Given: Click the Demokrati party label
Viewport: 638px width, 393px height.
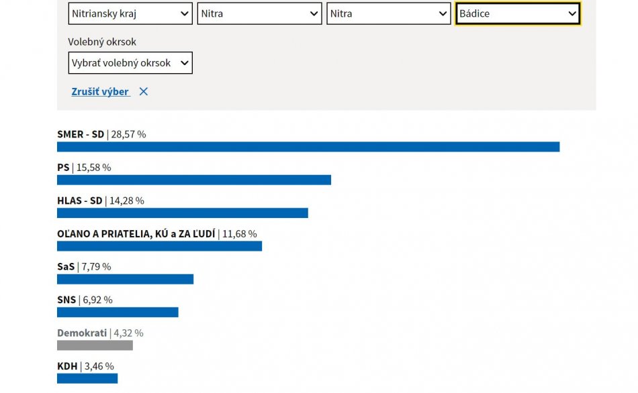Looking at the screenshot, I should tap(82, 333).
